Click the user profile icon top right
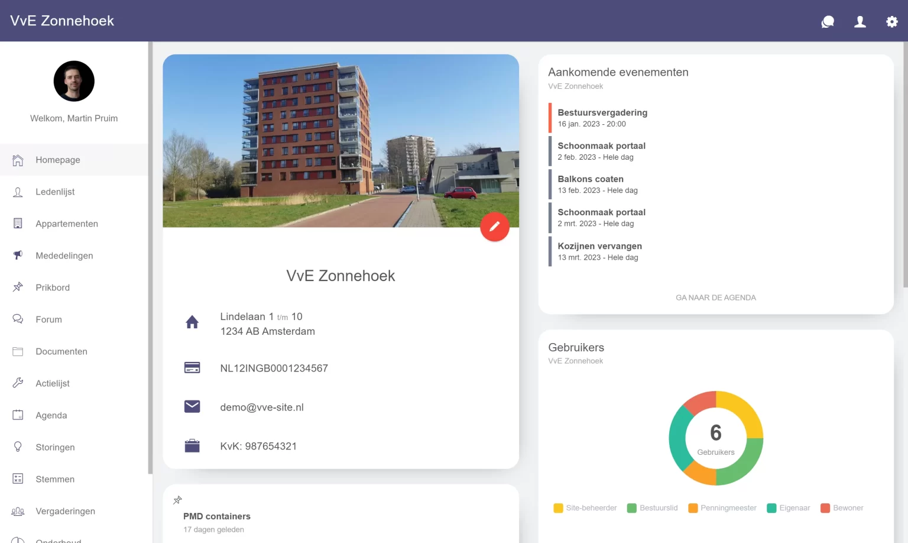This screenshot has height=543, width=908. coord(860,21)
